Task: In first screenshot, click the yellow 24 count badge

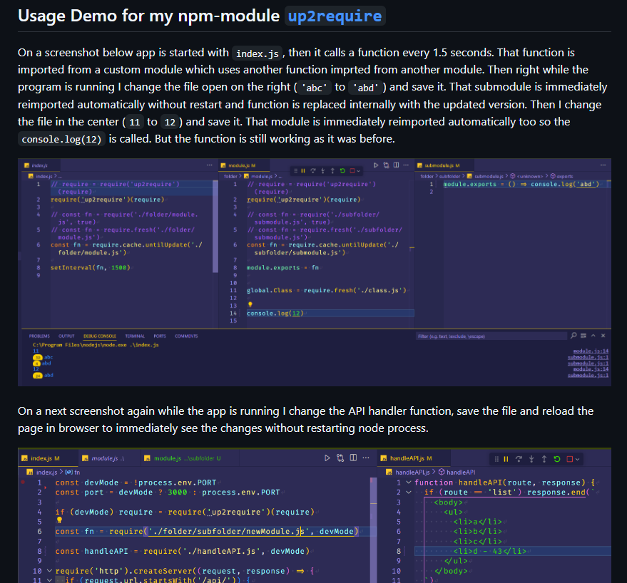Action: [38, 376]
